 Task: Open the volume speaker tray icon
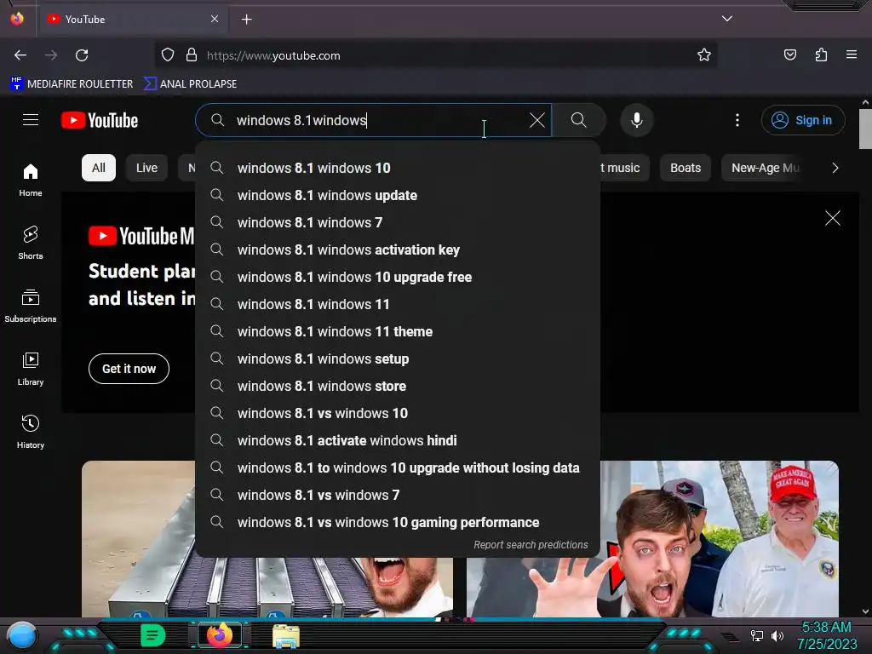pyautogui.click(x=777, y=635)
